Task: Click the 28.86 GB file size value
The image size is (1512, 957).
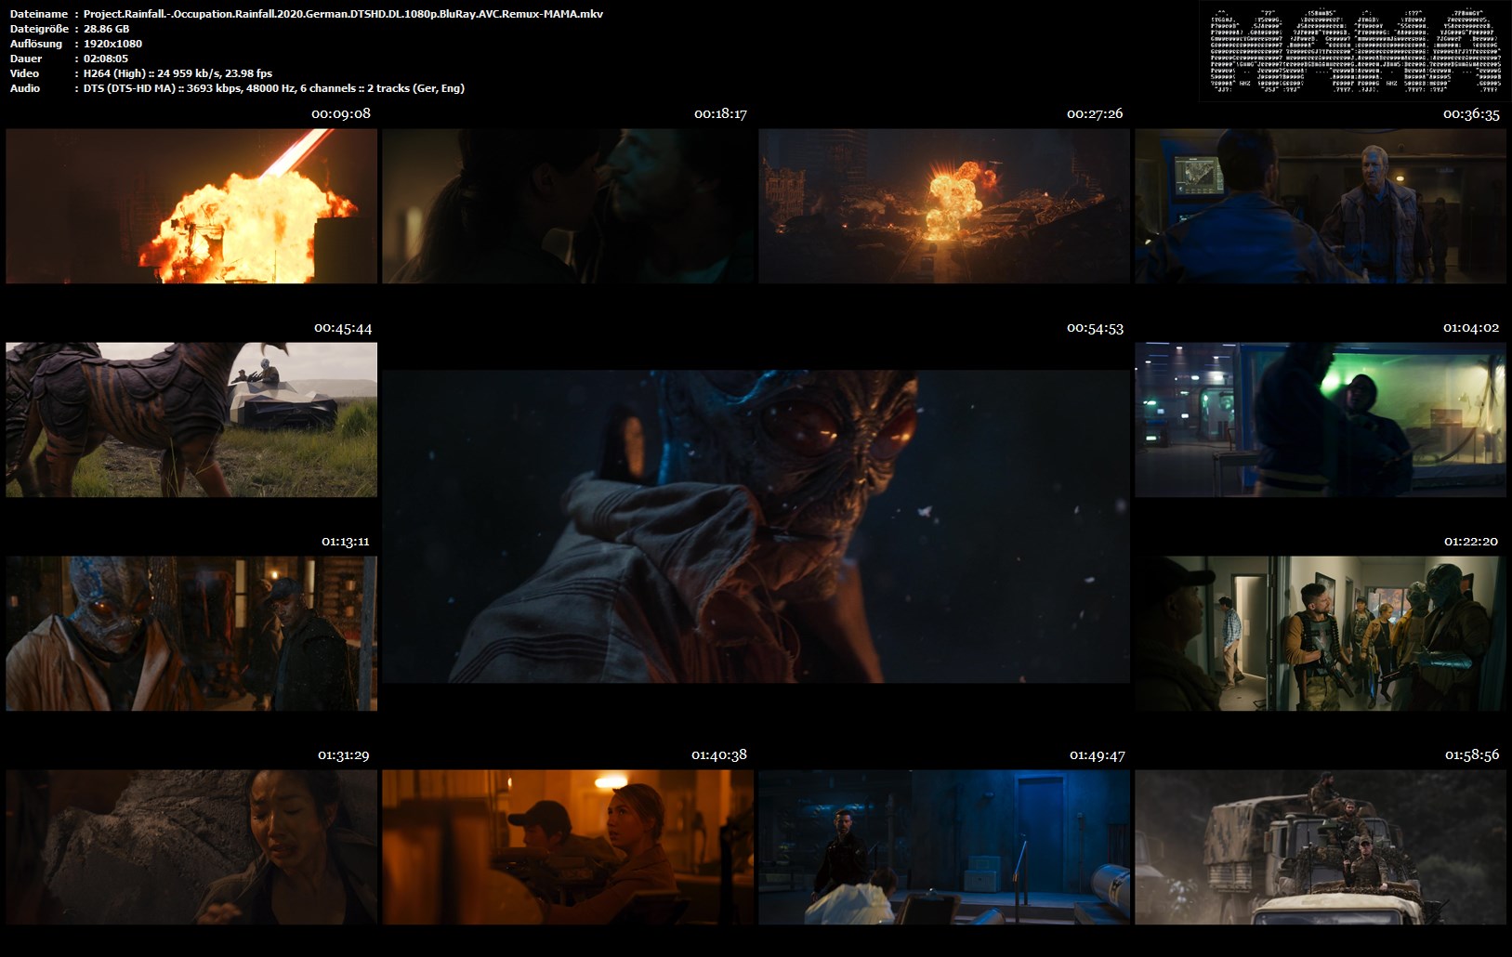Action: coord(106,29)
